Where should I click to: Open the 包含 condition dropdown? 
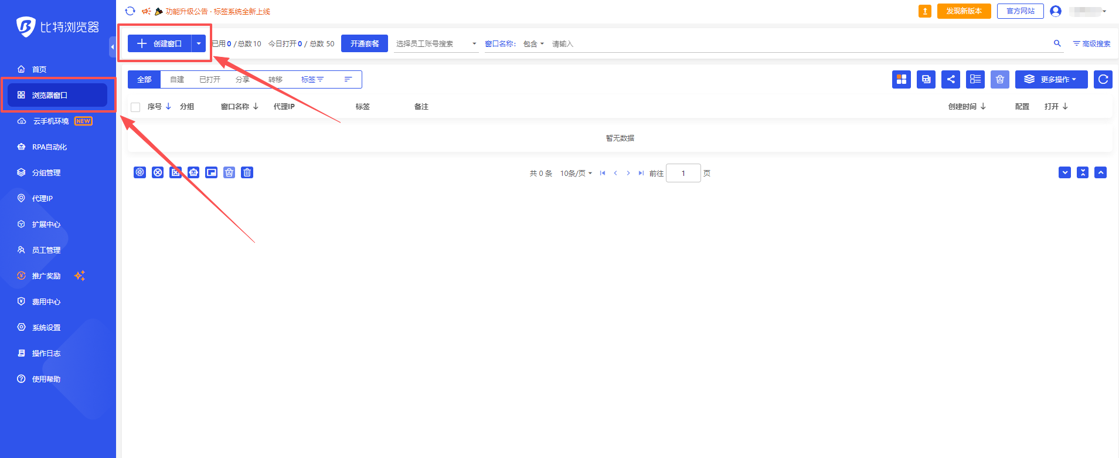pos(533,43)
